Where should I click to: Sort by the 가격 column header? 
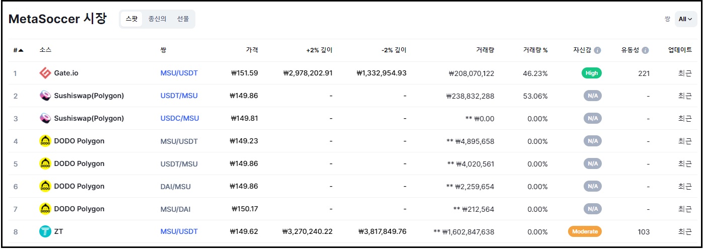click(252, 50)
